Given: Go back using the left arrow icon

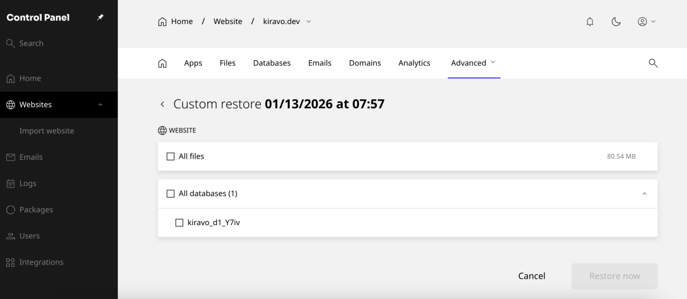Looking at the screenshot, I should [x=163, y=104].
